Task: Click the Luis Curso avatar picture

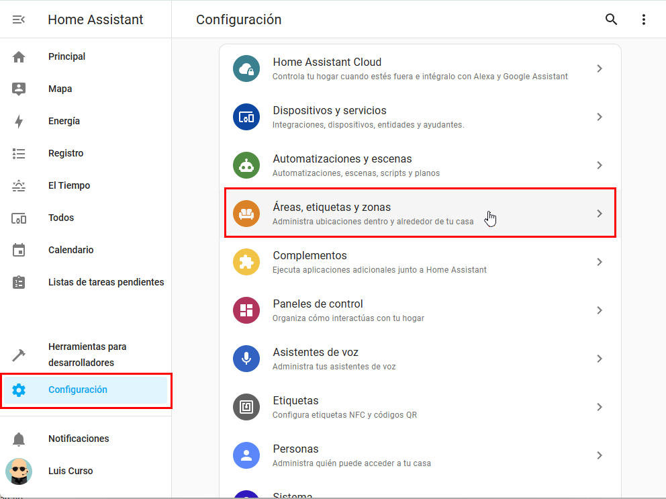Action: [19, 471]
